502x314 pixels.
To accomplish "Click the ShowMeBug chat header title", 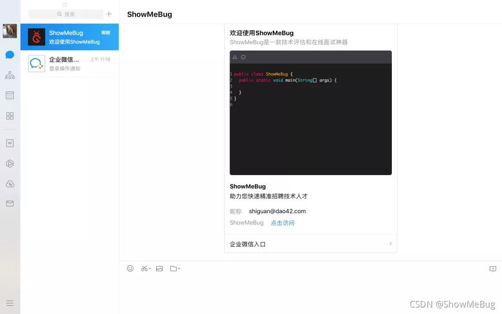I will click(150, 14).
